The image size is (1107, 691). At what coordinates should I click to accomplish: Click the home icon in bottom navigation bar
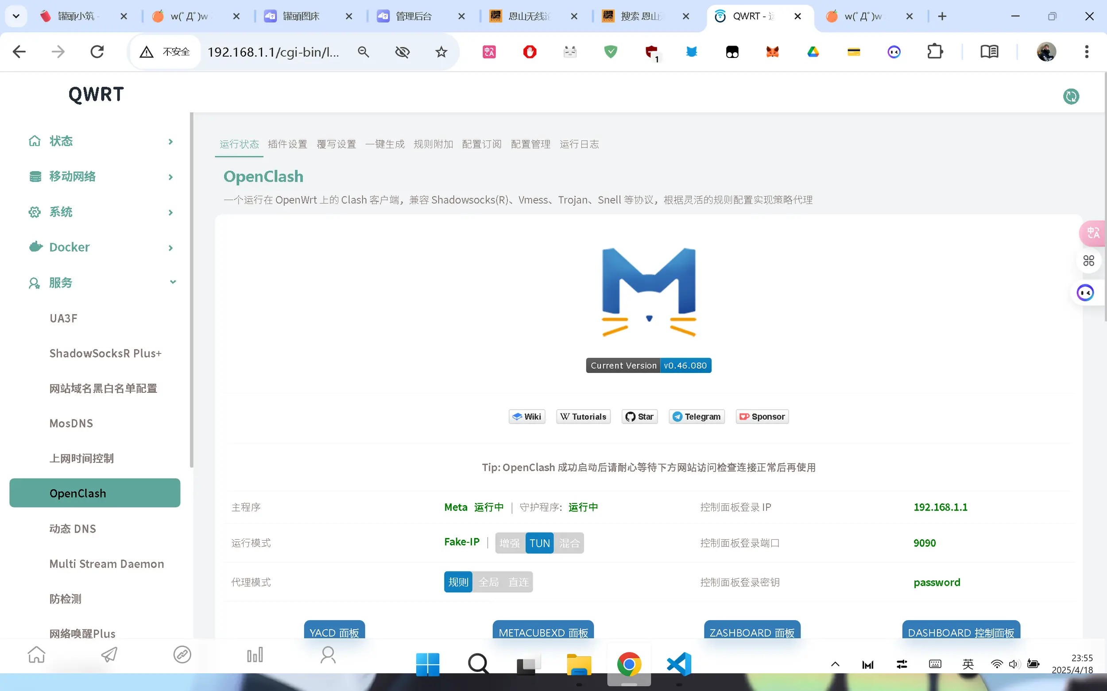pyautogui.click(x=37, y=654)
